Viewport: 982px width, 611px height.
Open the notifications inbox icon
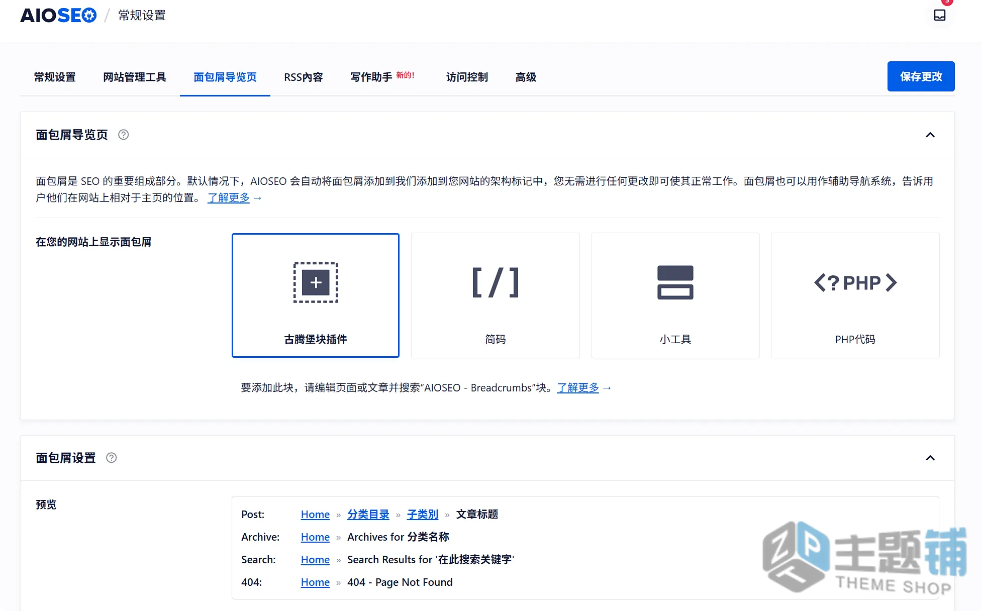point(939,15)
